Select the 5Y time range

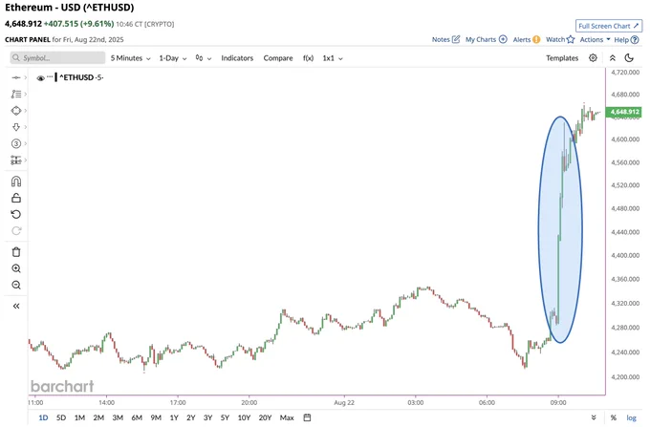(x=225, y=417)
